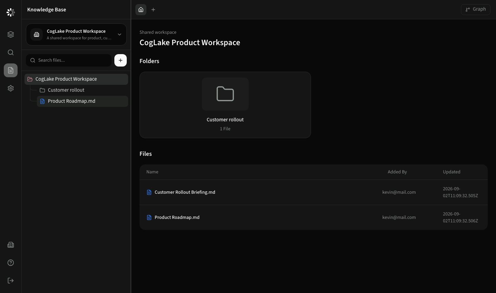
Task: Click the log out icon
Action: pyautogui.click(x=11, y=281)
